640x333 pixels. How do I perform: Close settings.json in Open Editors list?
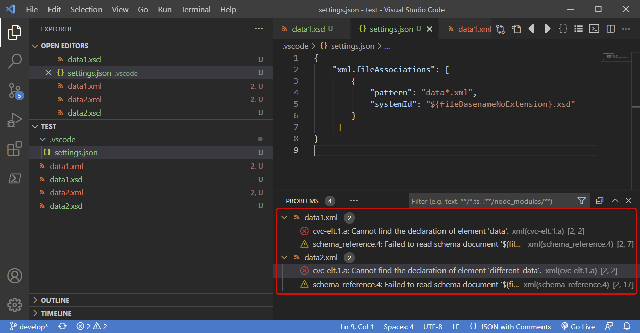pos(48,73)
